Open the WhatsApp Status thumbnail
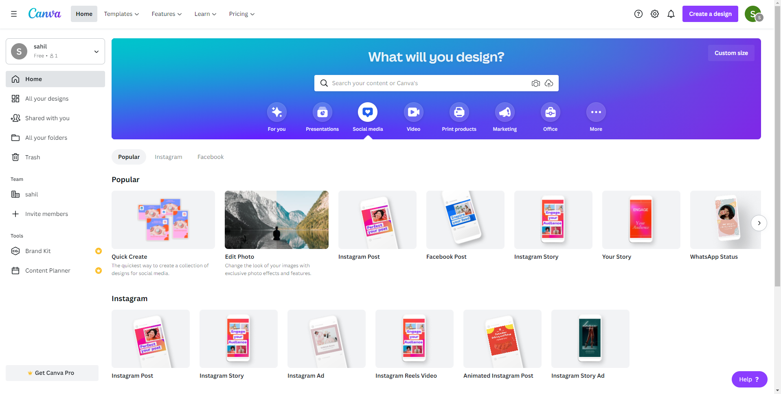Viewport: 781px width, 394px height. 726,220
